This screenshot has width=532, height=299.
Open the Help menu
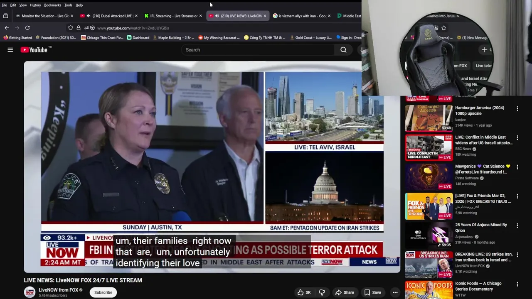click(79, 5)
